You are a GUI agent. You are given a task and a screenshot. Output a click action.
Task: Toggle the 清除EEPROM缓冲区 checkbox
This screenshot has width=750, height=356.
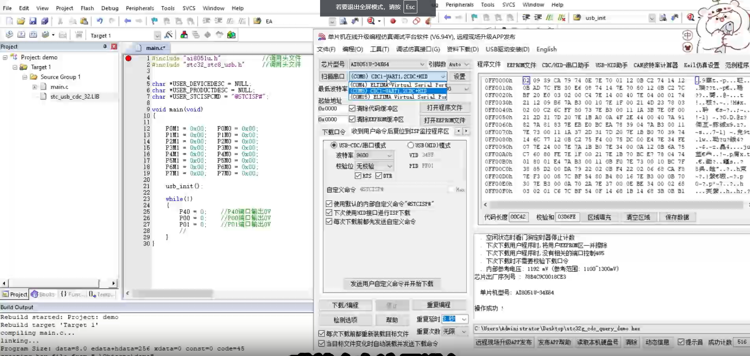pyautogui.click(x=352, y=119)
